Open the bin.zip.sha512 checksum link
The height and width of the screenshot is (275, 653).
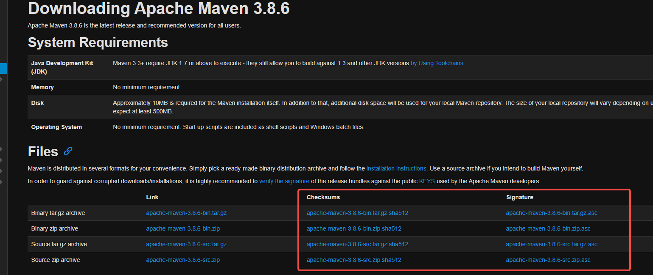coord(354,228)
